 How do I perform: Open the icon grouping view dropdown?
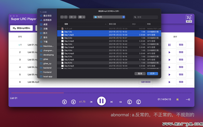81,17
